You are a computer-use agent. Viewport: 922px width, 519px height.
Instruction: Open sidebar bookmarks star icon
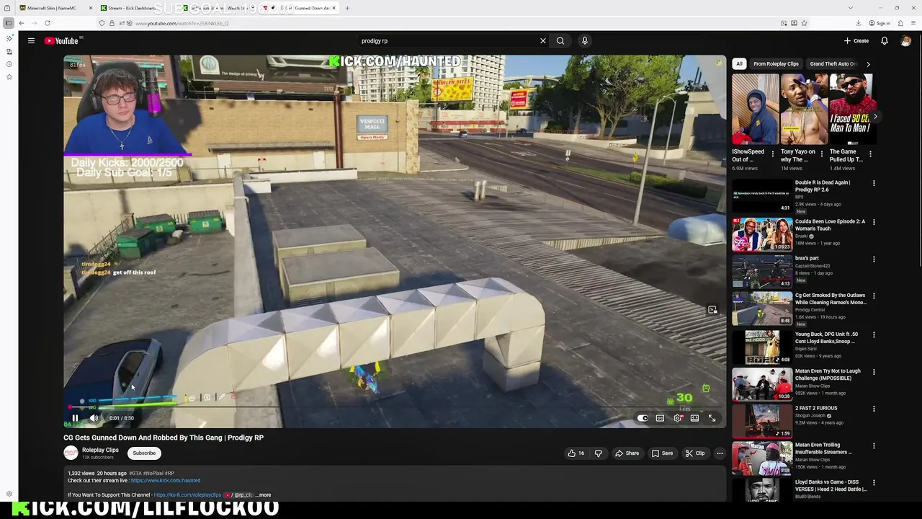[x=9, y=77]
